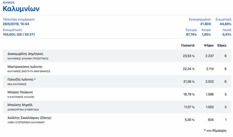Click the Καλυμνίων municipality heading
Screen dimensions: 233x137
[x=21, y=9]
